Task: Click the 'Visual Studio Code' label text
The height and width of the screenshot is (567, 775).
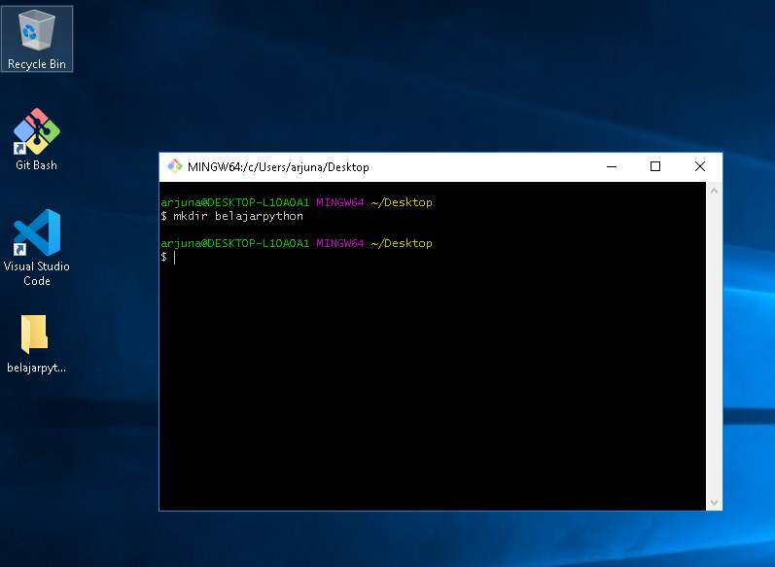Action: pyautogui.click(x=37, y=273)
